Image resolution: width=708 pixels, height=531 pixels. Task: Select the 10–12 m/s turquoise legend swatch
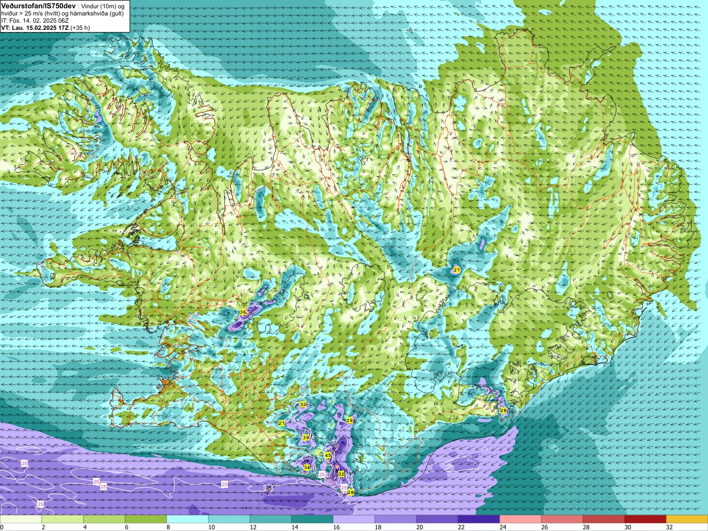[x=229, y=519]
